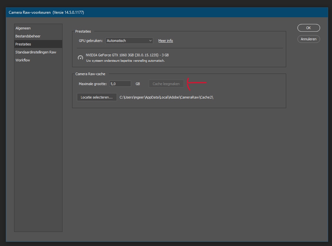Click the Cache leegmaken button

tap(166, 84)
